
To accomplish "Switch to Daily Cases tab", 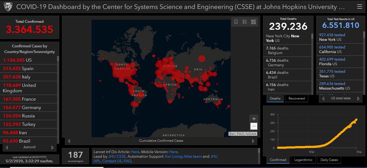I will pos(329,160).
